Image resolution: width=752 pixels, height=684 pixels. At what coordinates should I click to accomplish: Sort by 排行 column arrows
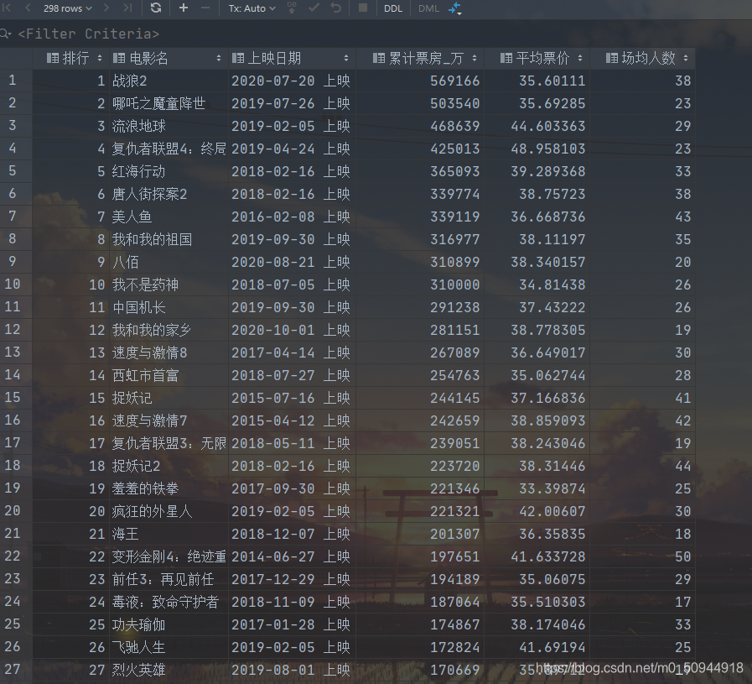pos(100,59)
